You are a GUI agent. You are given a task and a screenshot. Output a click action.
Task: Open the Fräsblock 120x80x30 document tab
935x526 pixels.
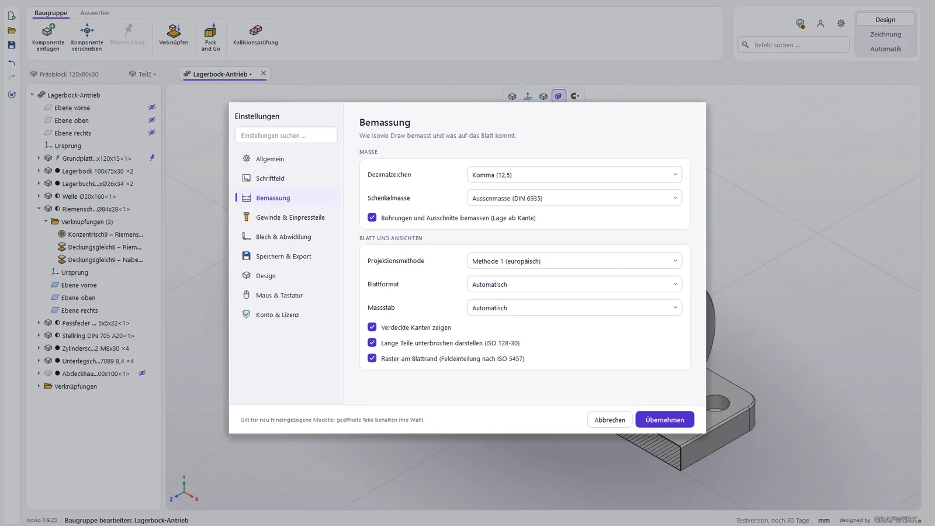point(64,74)
